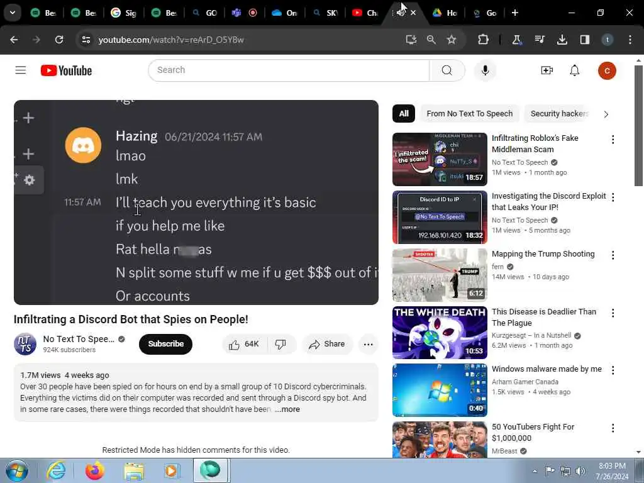644x483 pixels.
Task: Click the video player area
Action: point(196,203)
